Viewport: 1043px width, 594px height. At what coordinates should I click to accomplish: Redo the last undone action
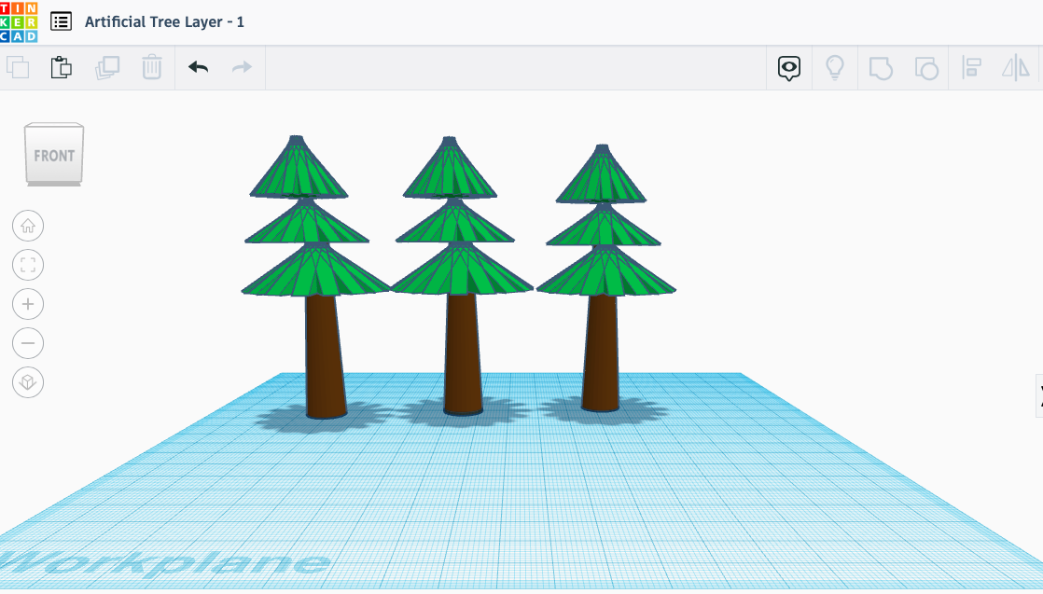[x=243, y=67]
